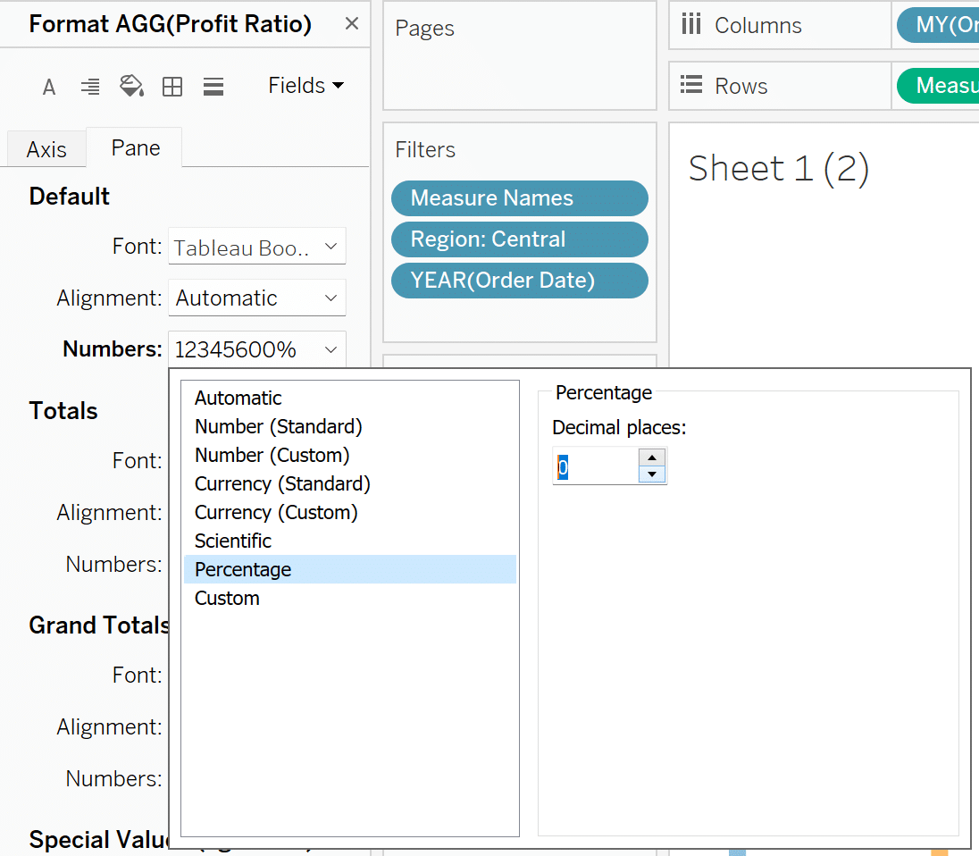Open the Font formatting icon
This screenshot has width=979, height=856.
49,87
